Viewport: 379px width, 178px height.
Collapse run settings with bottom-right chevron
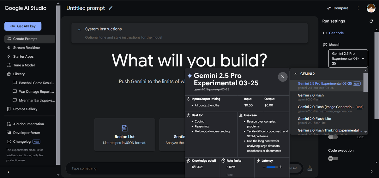coord(371,172)
